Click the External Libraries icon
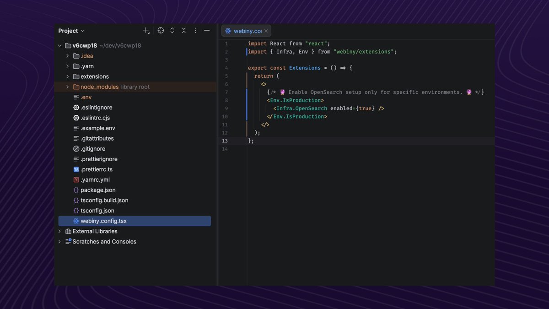Image resolution: width=549 pixels, height=309 pixels. pyautogui.click(x=68, y=231)
